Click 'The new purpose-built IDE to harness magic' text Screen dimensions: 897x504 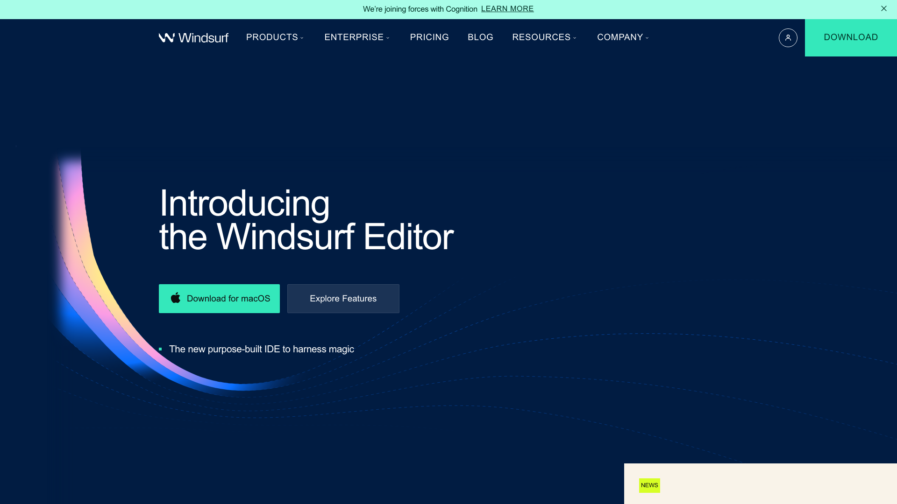[262, 349]
